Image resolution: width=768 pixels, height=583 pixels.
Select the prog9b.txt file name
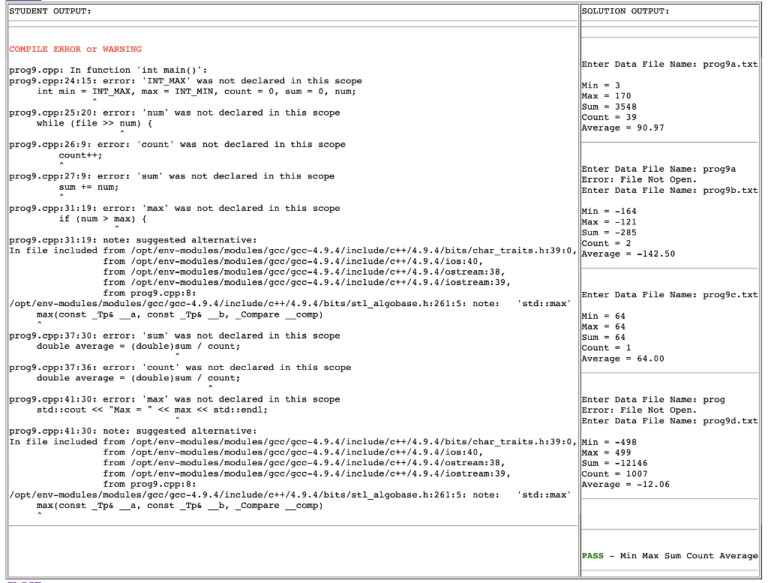click(731, 190)
